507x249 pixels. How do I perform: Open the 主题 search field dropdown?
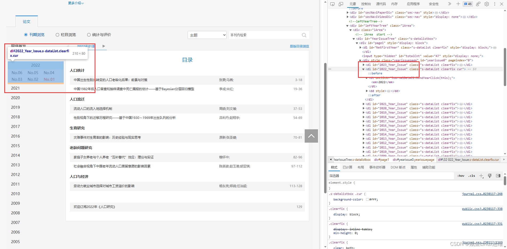coord(207,35)
